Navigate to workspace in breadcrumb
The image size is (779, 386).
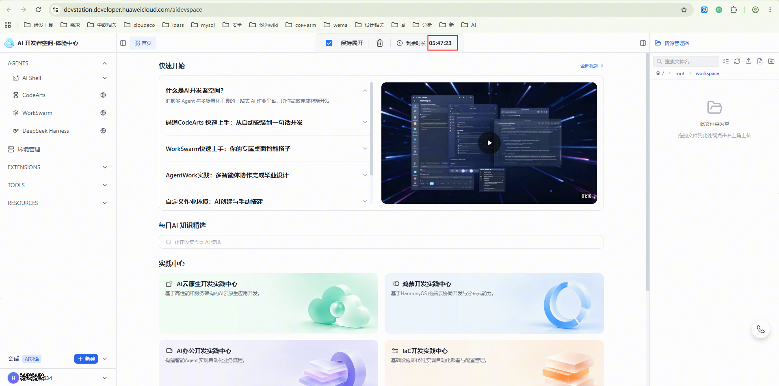pyautogui.click(x=707, y=73)
